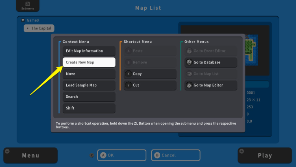
Task: Choose Shift in context menu
Action: pos(89,108)
